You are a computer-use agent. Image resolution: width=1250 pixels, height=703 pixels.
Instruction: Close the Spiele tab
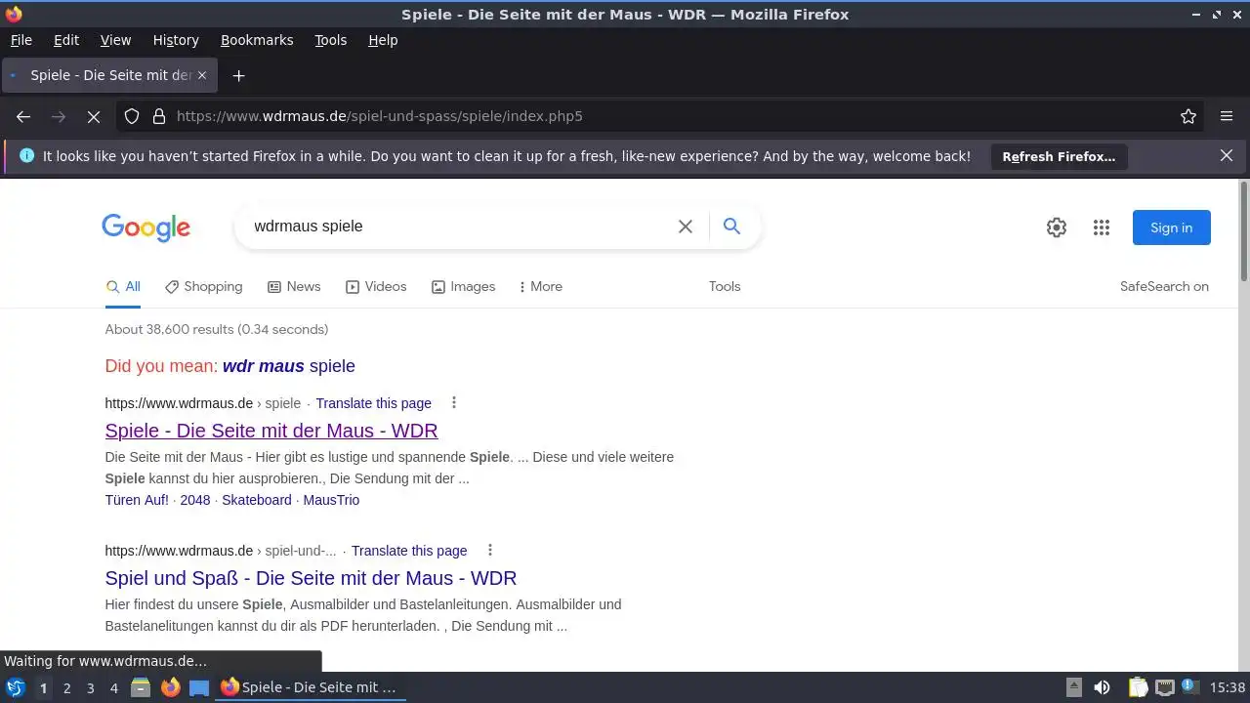point(202,75)
